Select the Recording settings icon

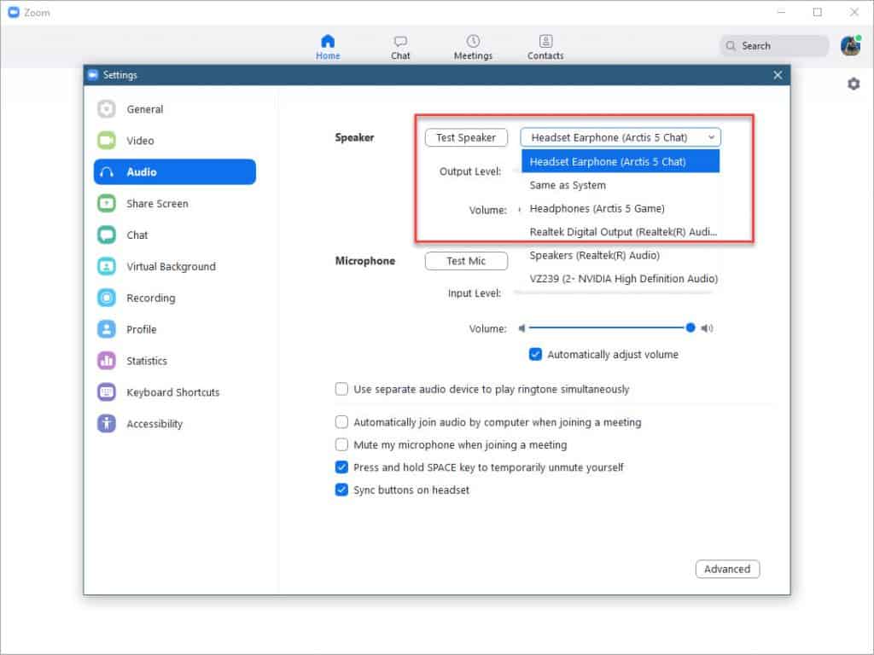(107, 298)
